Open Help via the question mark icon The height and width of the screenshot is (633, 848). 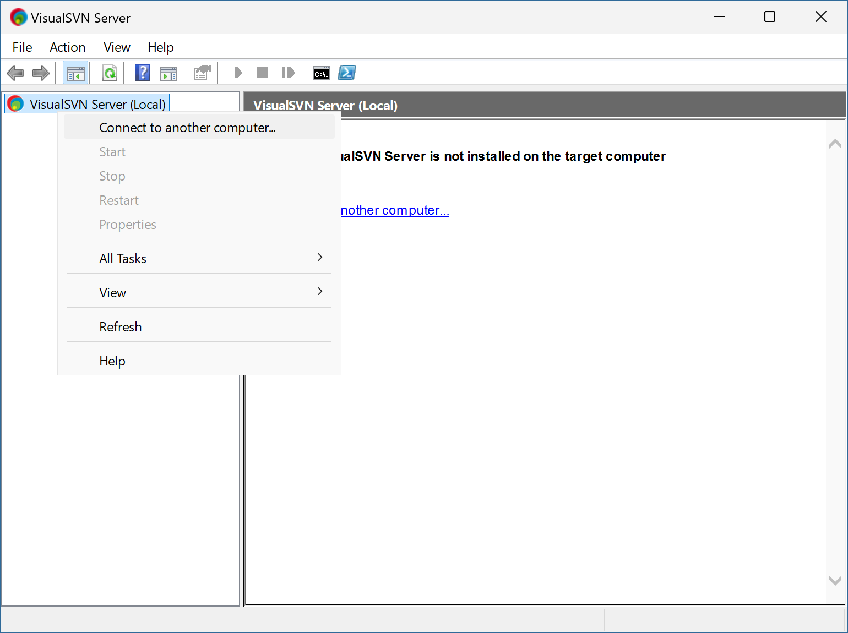point(143,73)
